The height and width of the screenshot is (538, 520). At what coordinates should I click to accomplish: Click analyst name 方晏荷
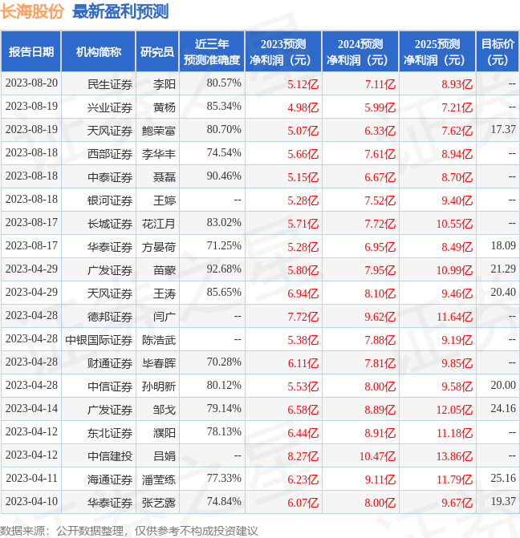click(159, 247)
